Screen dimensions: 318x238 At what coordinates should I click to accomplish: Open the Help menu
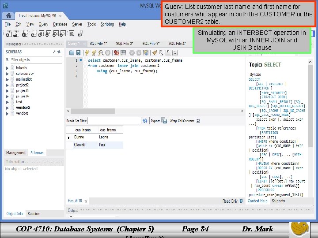click(x=122, y=24)
